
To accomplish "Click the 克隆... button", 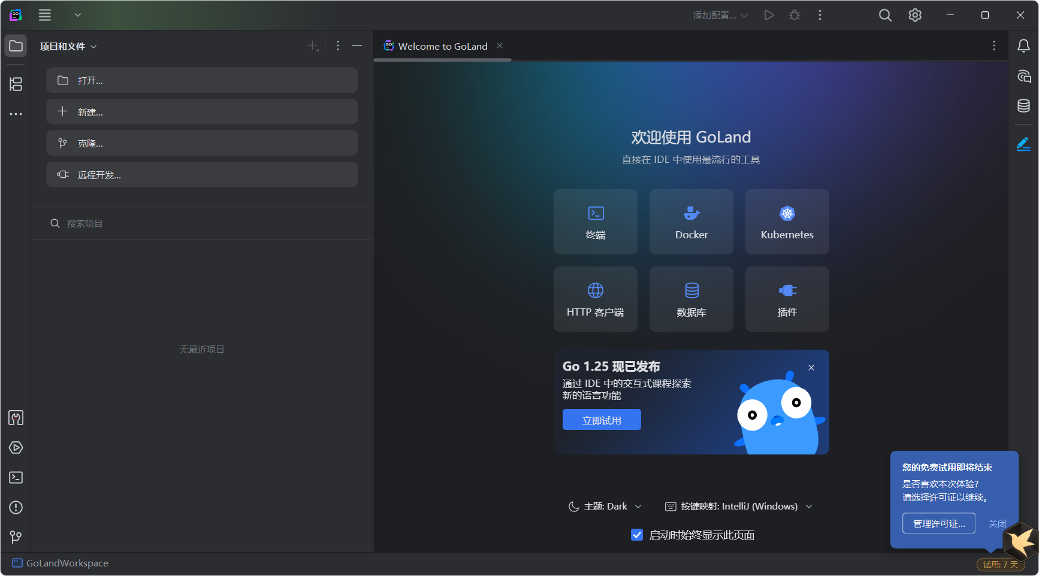I will [202, 143].
